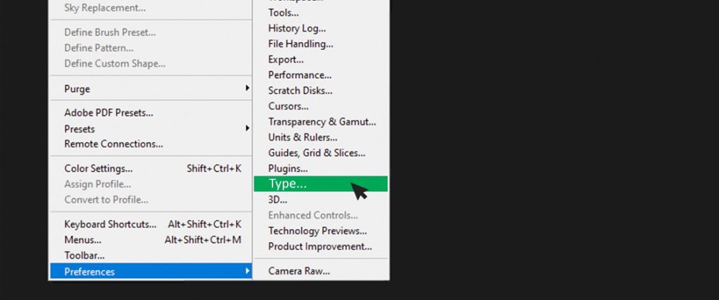Select History Log preferences

tap(297, 29)
